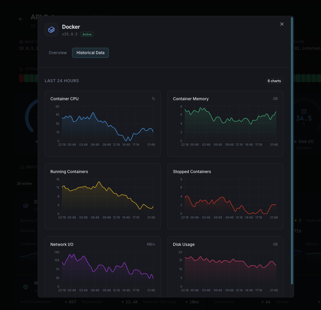Screen dimensions: 321x310
Task: Switch to the Overview tab
Action: pos(58,52)
